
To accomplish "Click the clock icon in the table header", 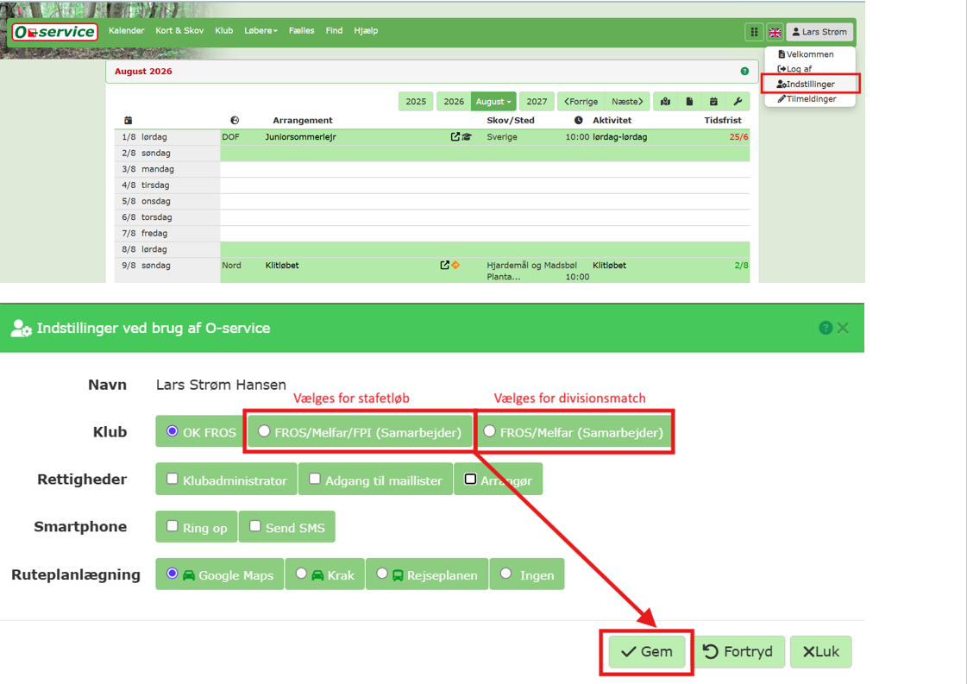I will (x=579, y=120).
